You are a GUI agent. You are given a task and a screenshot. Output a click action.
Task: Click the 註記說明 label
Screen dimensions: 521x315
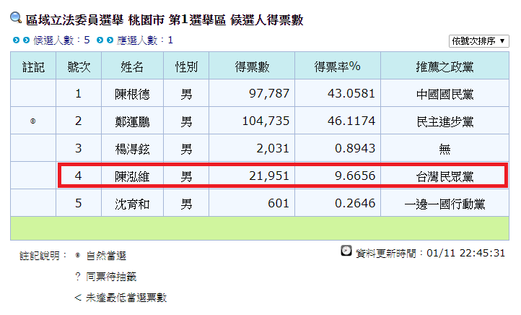(x=43, y=256)
